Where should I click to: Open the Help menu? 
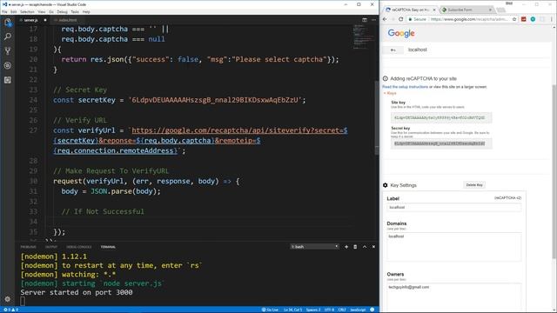click(86, 11)
